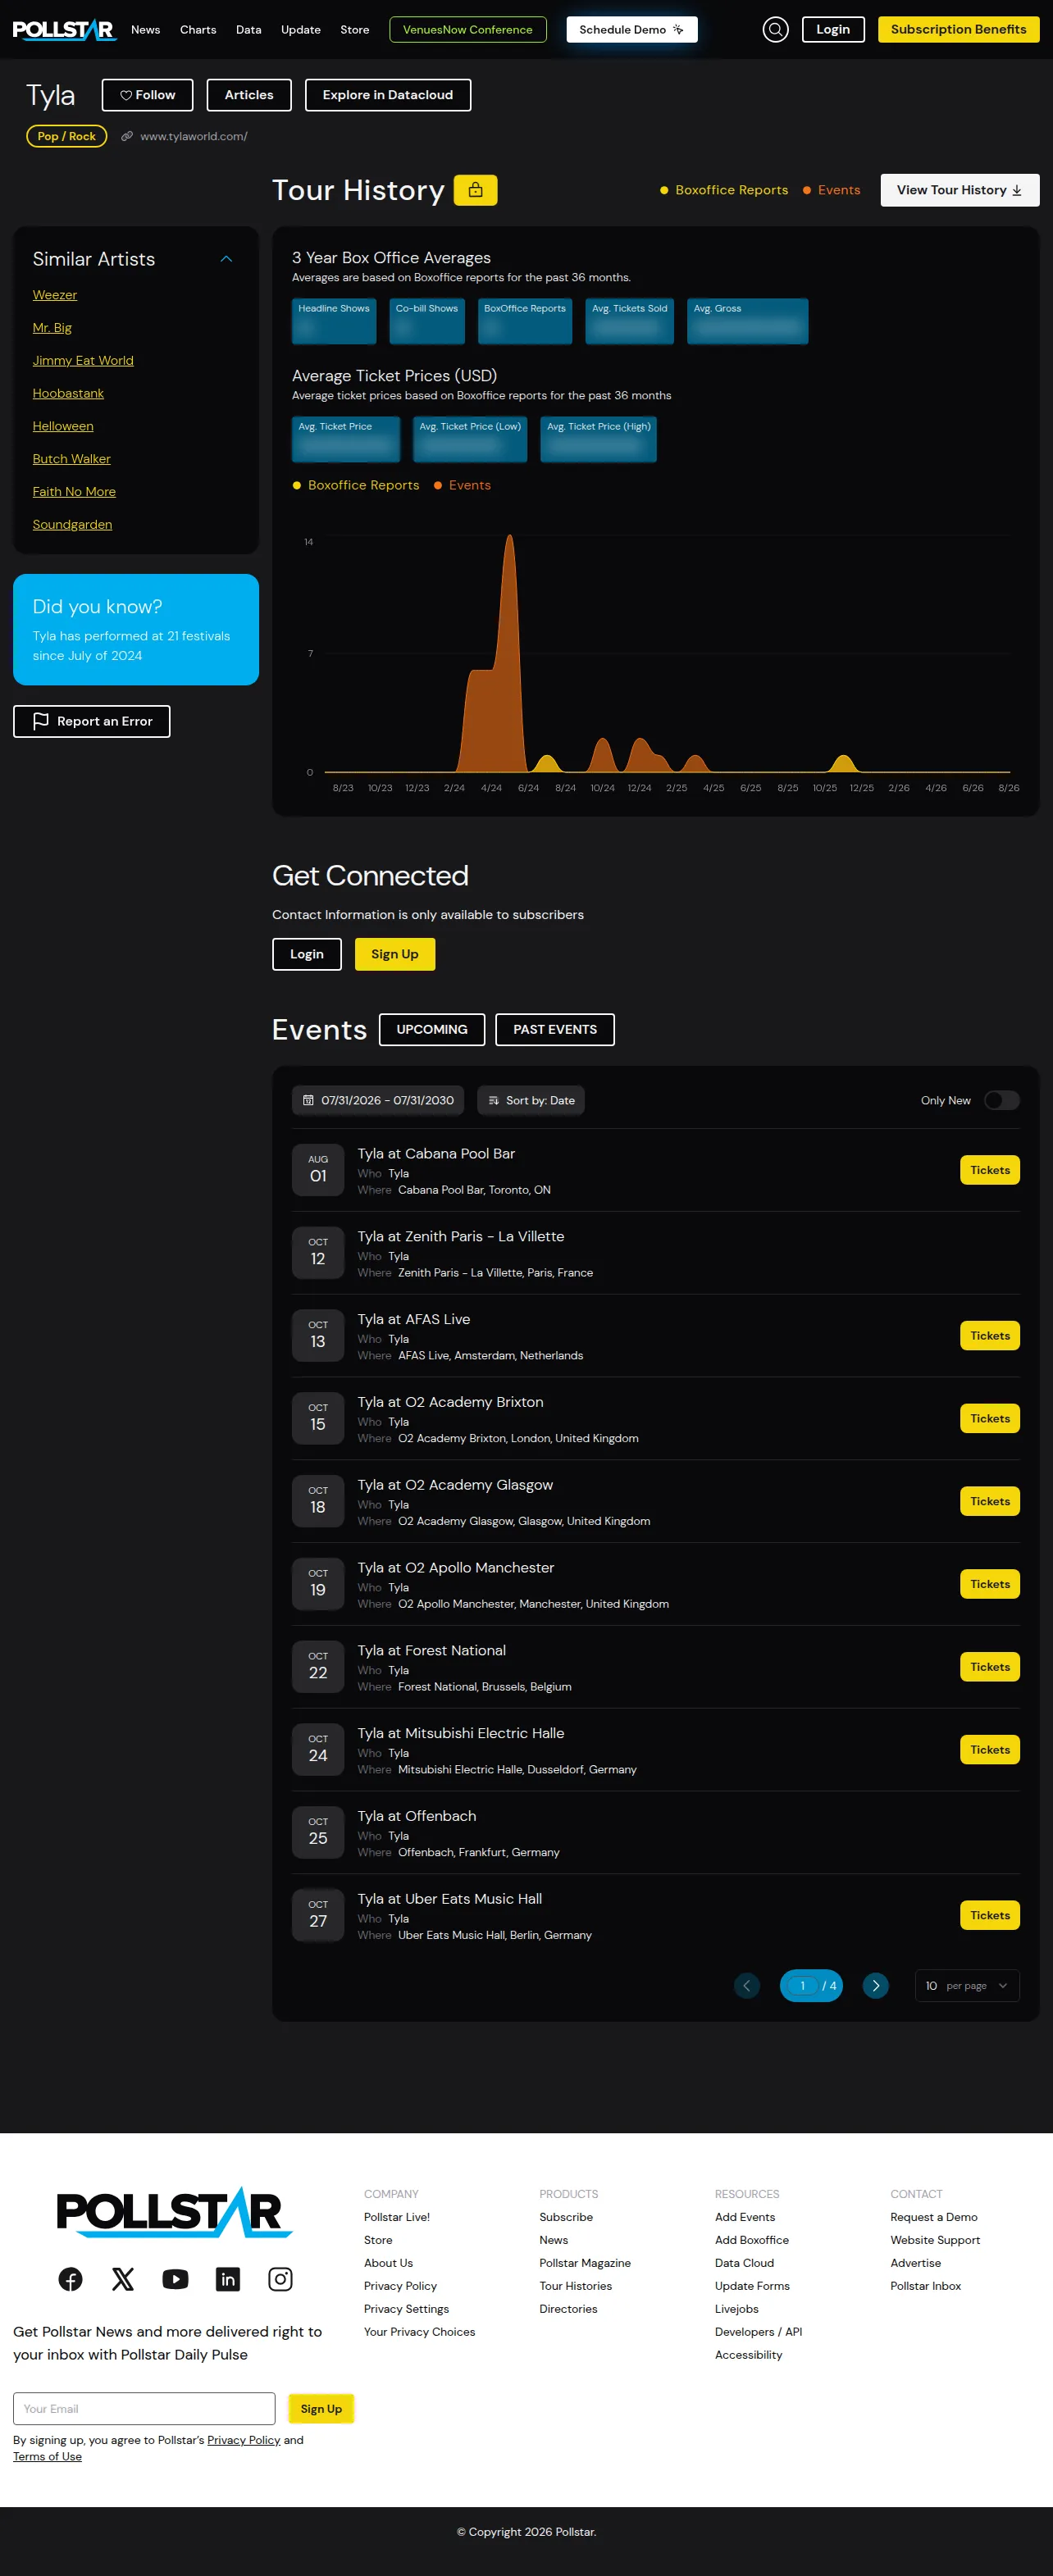Click Login under Get Connected
The width and height of the screenshot is (1053, 2576).
[x=307, y=954]
